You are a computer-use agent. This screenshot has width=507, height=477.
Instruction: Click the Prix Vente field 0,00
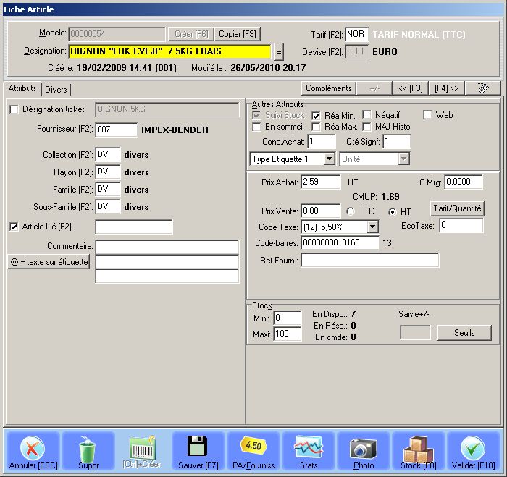321,211
